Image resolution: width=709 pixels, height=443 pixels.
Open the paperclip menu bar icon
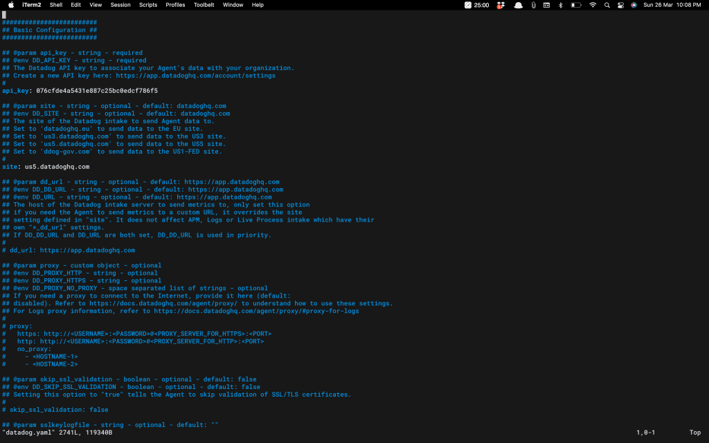pyautogui.click(x=533, y=5)
